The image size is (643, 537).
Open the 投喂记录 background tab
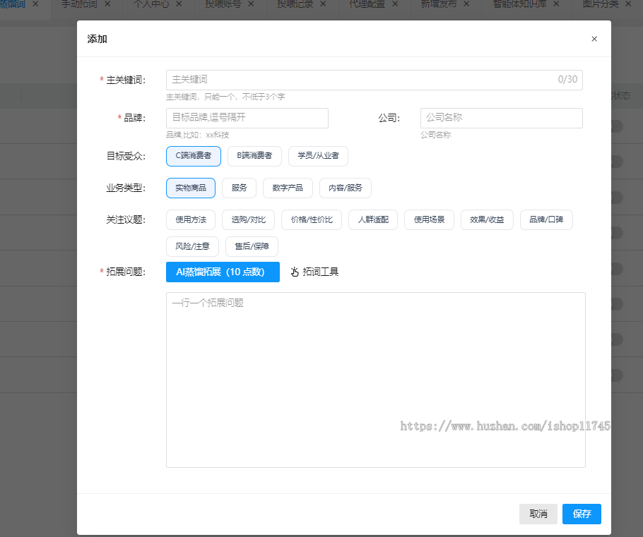click(x=295, y=4)
